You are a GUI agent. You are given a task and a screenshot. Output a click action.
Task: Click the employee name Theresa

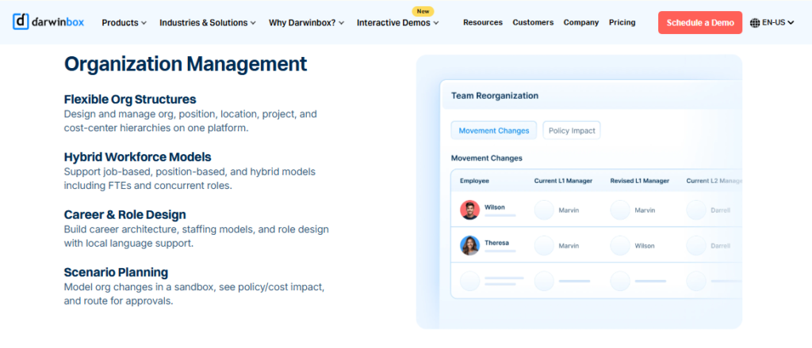(x=496, y=243)
